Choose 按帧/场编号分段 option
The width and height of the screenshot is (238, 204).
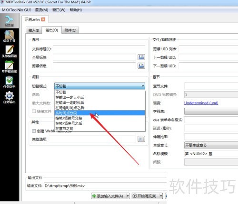[100, 118]
